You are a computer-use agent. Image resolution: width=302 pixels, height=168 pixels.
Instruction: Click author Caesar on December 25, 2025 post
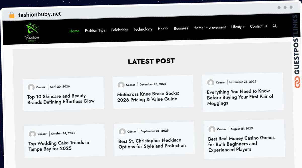131,85
